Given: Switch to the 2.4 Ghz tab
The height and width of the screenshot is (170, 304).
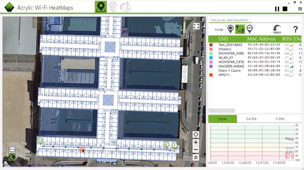Looking at the screenshot, I should (251, 119).
